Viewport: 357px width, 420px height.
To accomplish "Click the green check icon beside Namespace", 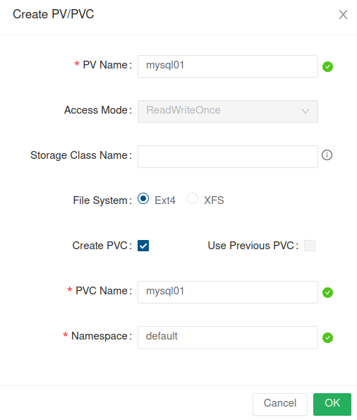I will (x=327, y=338).
